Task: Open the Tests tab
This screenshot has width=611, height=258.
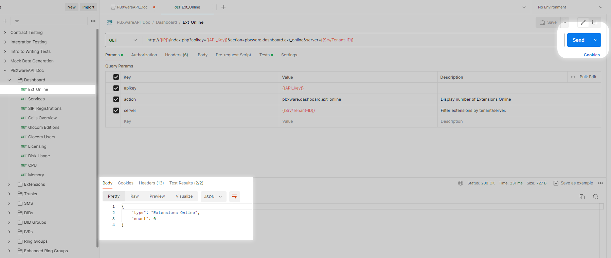Action: (266, 55)
